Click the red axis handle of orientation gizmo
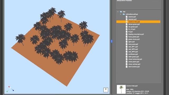The image size is (169, 95). (x=9, y=87)
